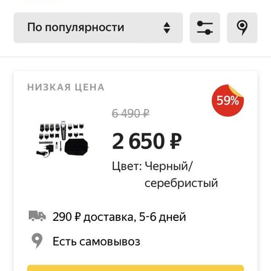Click the word "серебристый"
The height and width of the screenshot is (271, 271).
pyautogui.click(x=181, y=183)
